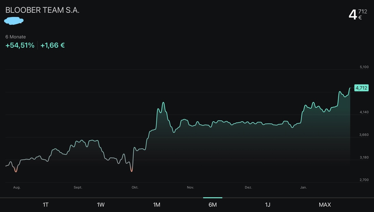Click the current price in top right
This screenshot has height=212, width=374.
[358, 15]
